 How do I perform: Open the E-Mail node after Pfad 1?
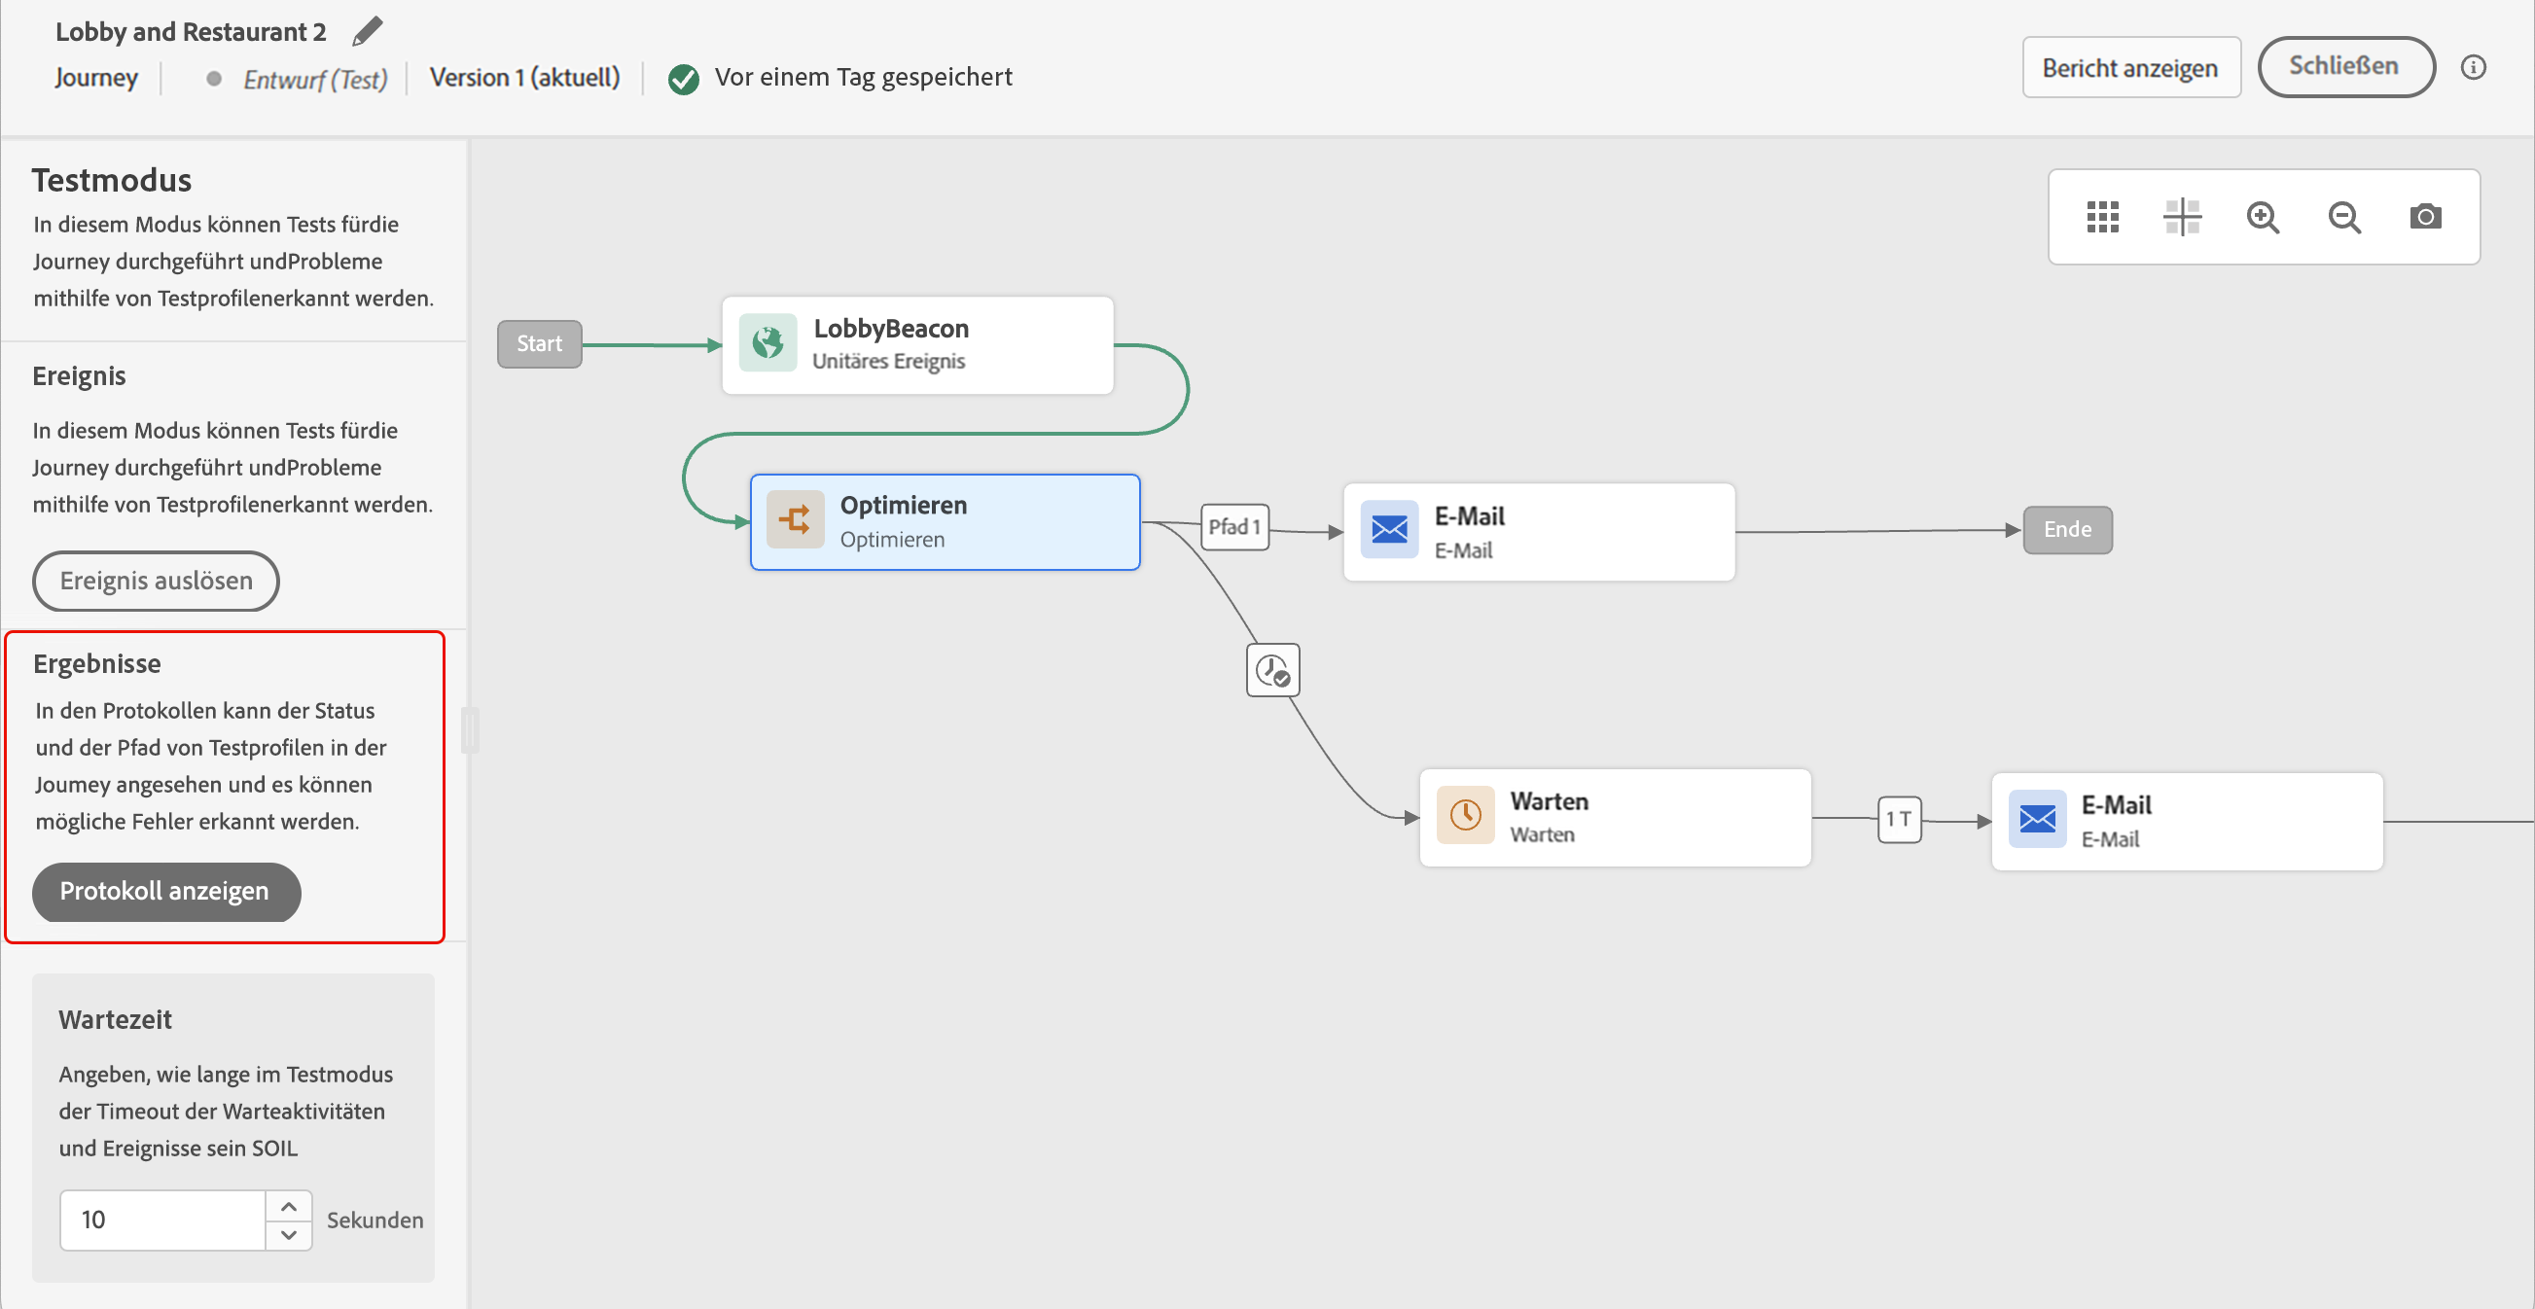(1538, 532)
